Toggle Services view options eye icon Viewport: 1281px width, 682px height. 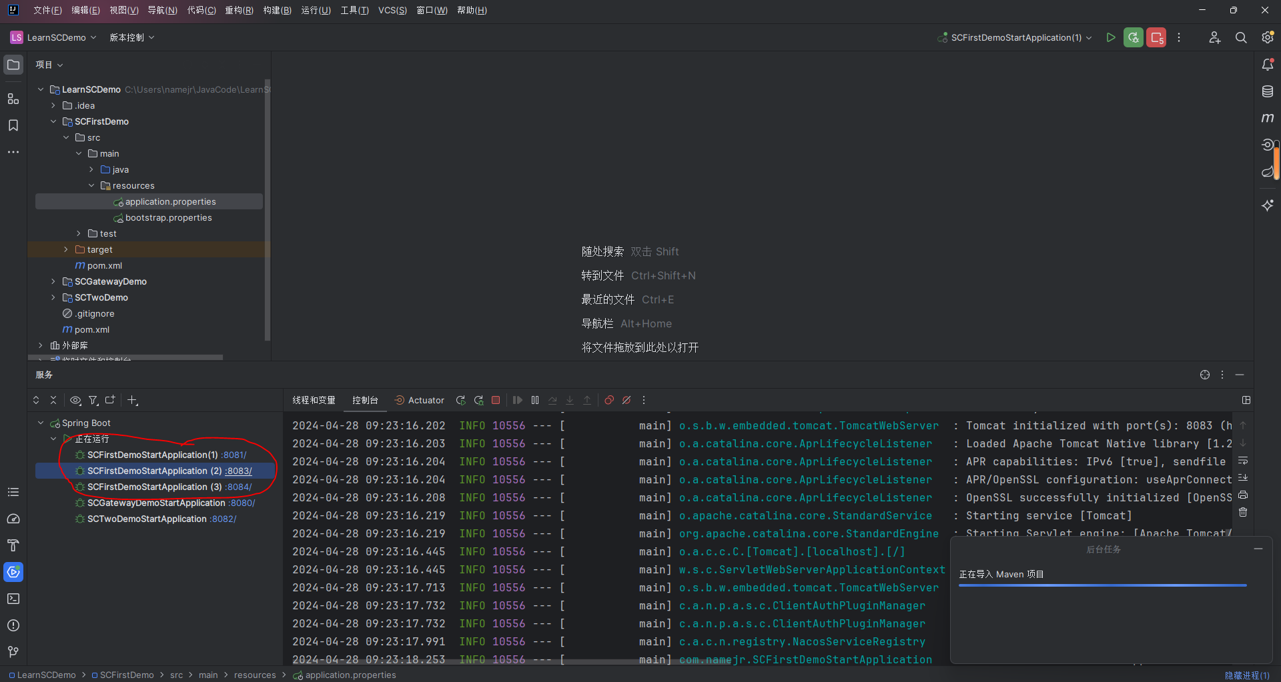point(75,400)
